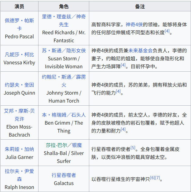Select the note 以吞噬行星维生的宇宙神只

[x=121, y=179]
